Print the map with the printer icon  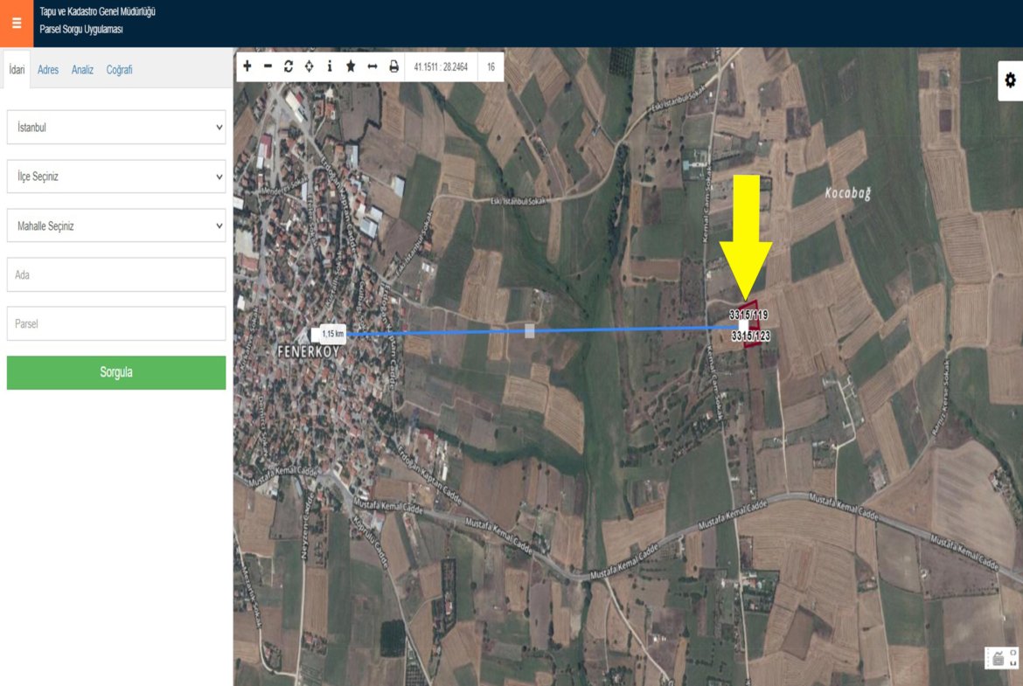pyautogui.click(x=393, y=66)
